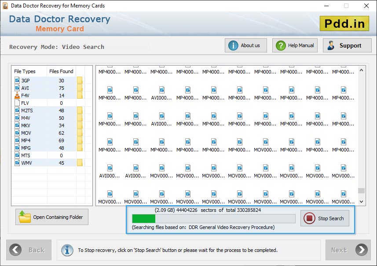377x266 pixels.
Task: Open the About us page
Action: [x=246, y=45]
